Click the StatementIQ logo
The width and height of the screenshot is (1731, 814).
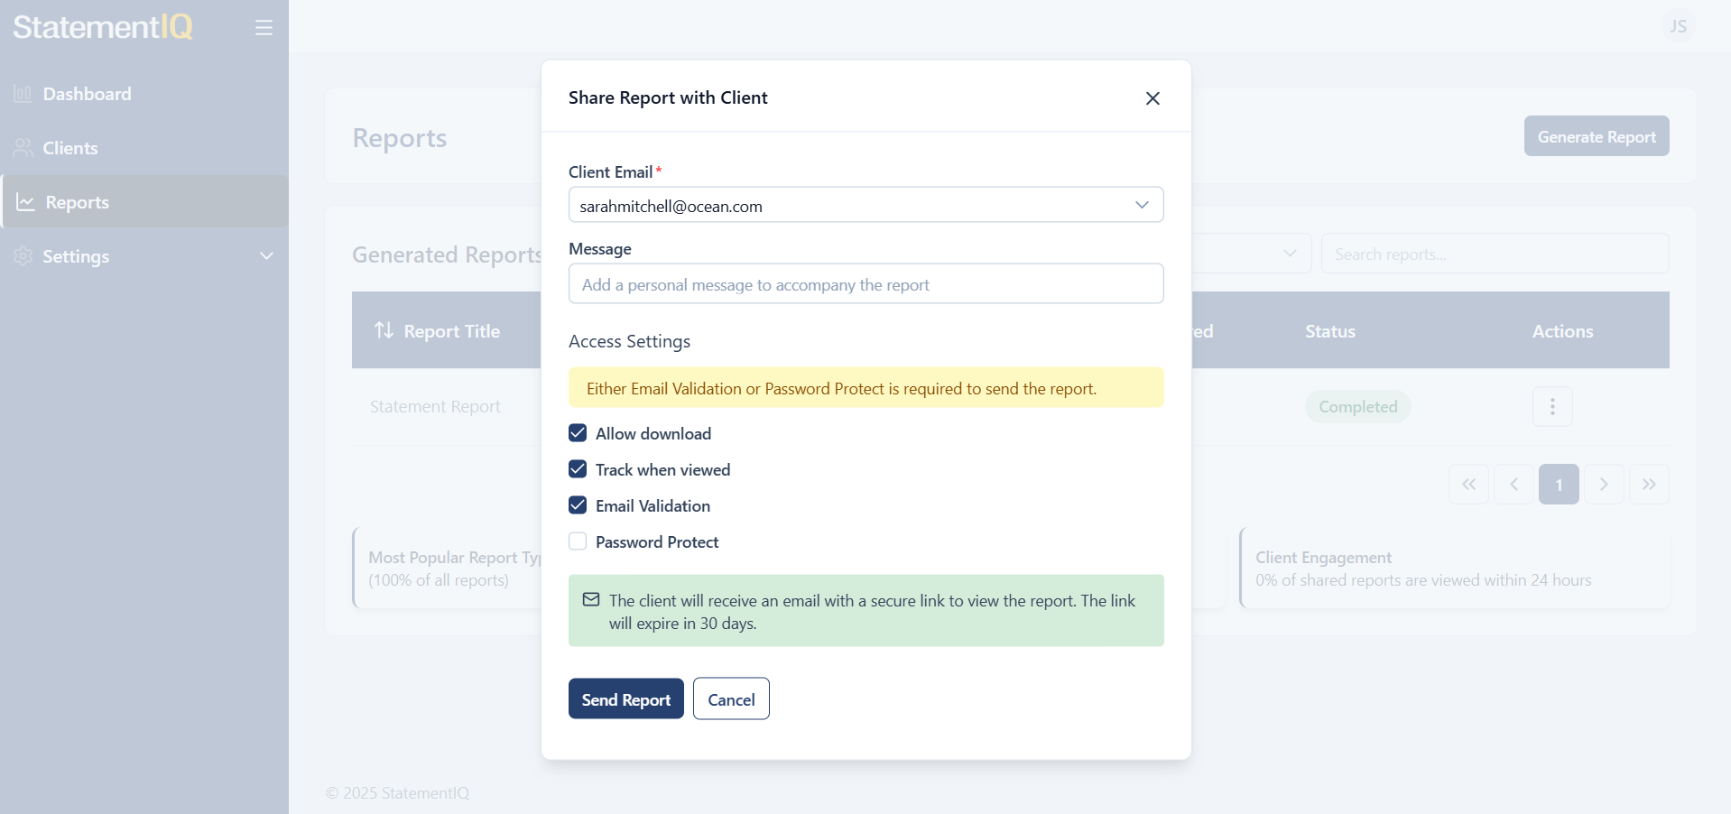(x=102, y=27)
